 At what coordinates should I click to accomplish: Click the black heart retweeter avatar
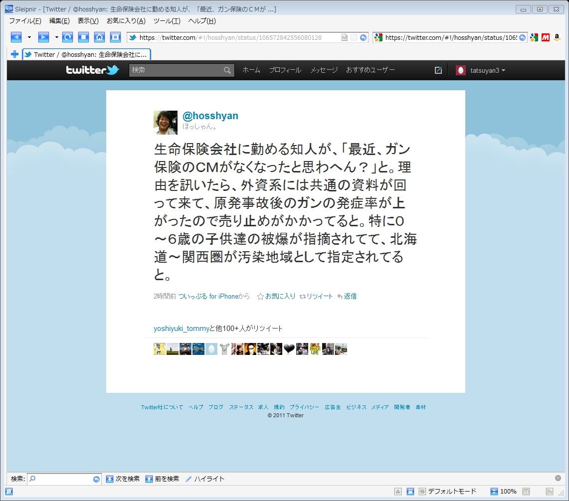tap(289, 349)
